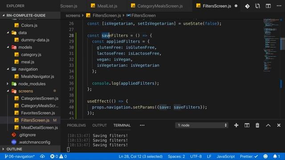Click the 06-navigation git branch indicator
The height and width of the screenshot is (160, 285).
[x=20, y=156]
